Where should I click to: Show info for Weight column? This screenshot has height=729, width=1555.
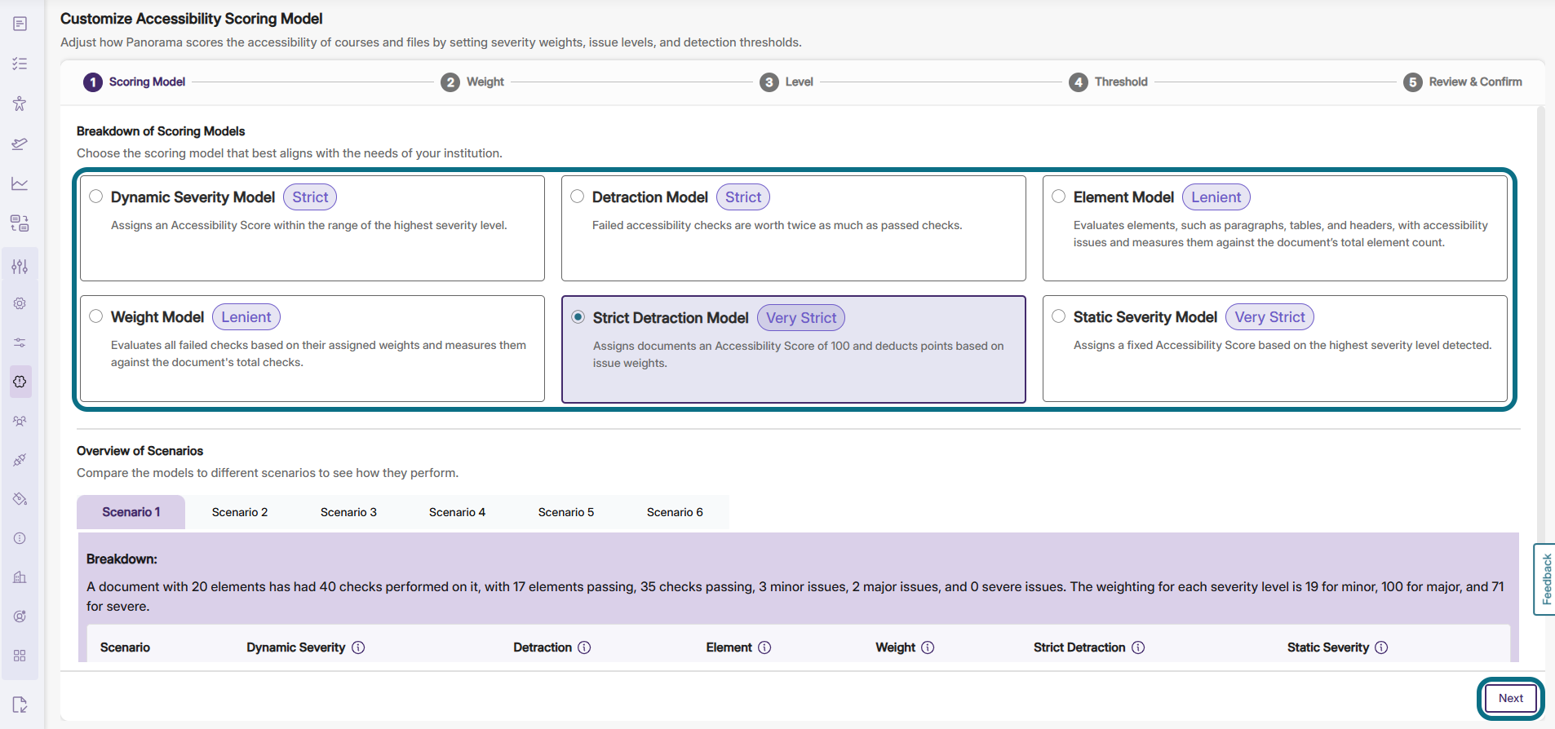click(928, 647)
